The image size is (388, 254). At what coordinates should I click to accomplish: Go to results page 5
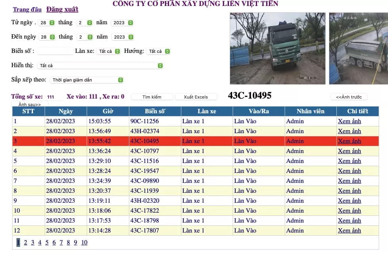coord(47,242)
